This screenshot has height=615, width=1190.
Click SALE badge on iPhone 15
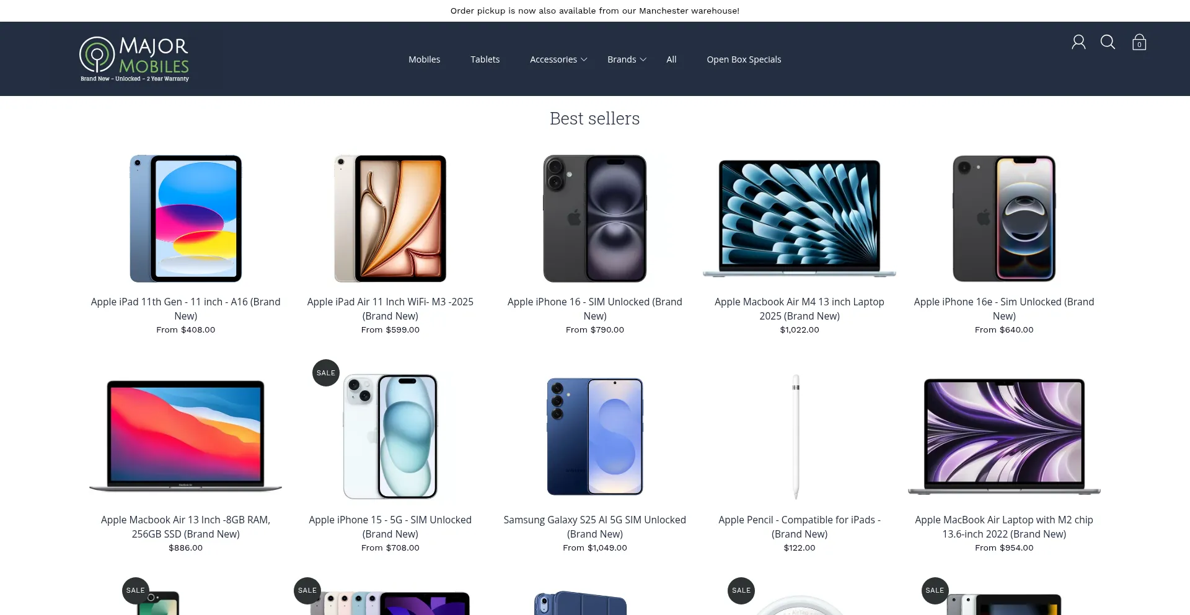point(326,373)
